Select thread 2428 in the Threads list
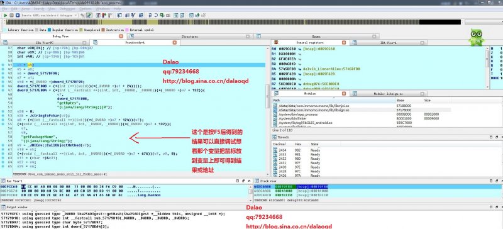 [x=282, y=171]
